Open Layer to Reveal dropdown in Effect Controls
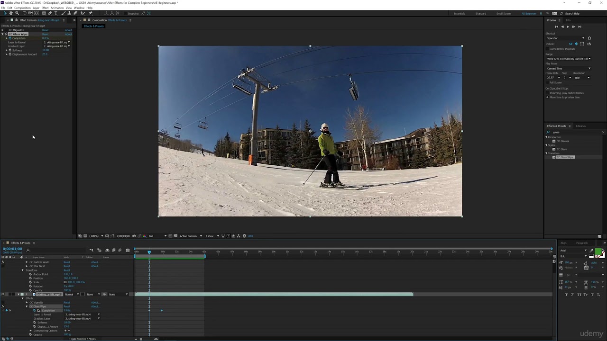607x341 pixels. pyautogui.click(x=57, y=42)
